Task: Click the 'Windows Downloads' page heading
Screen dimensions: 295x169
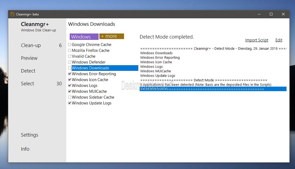Action: (x=92, y=24)
